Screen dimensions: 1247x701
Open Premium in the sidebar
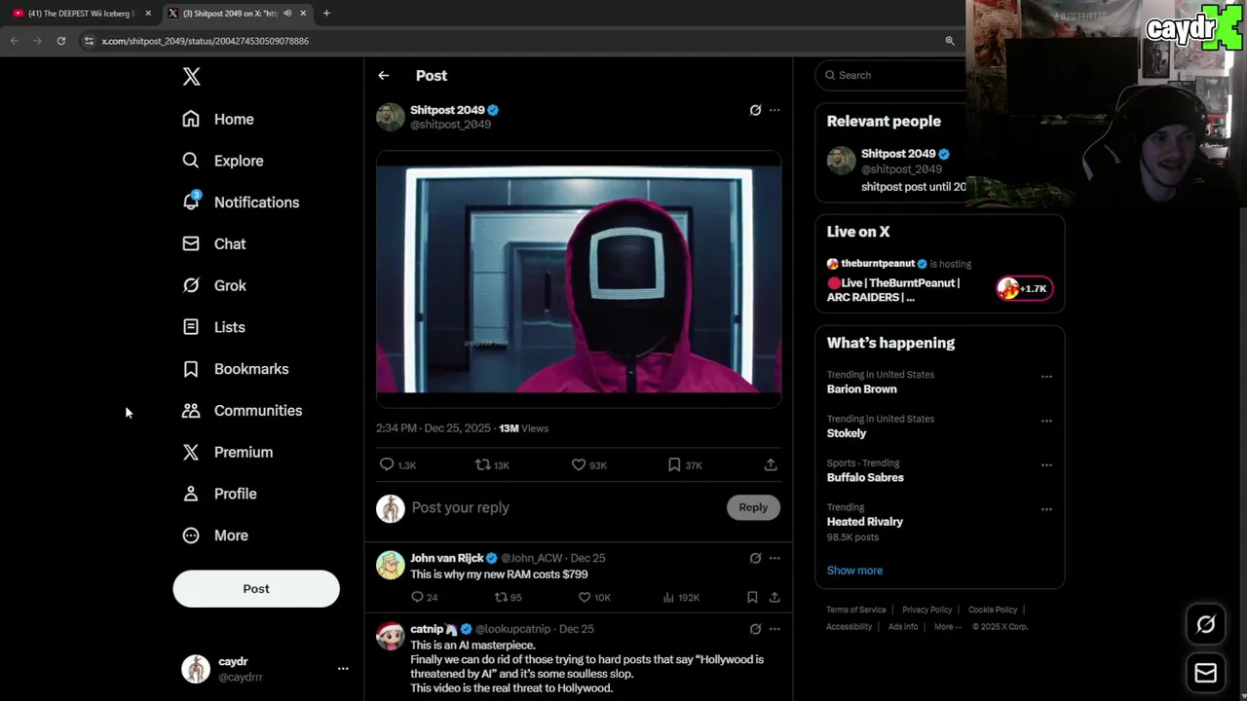[x=228, y=452]
